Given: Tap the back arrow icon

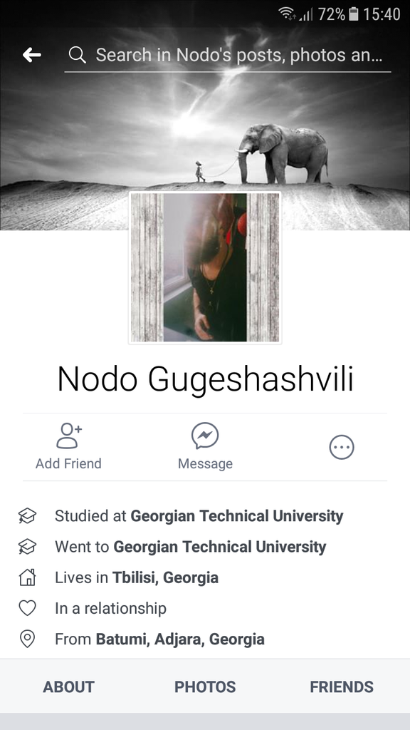Looking at the screenshot, I should pos(31,55).
